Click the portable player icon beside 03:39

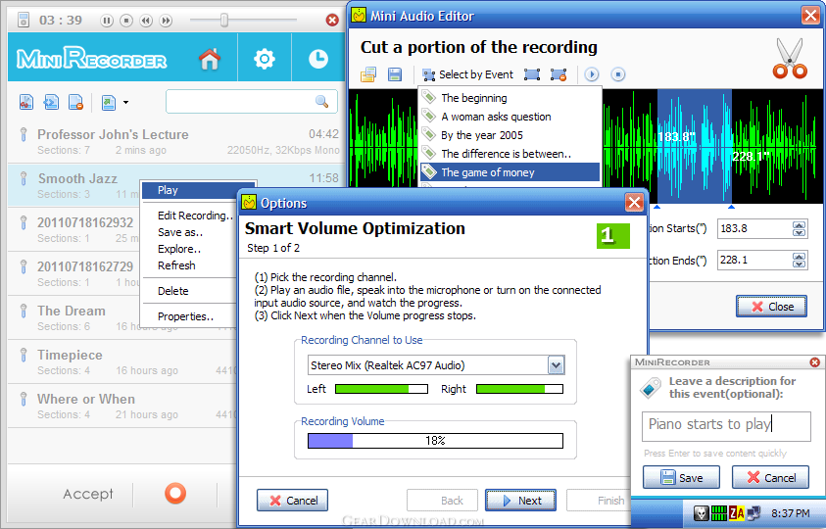click(x=24, y=20)
